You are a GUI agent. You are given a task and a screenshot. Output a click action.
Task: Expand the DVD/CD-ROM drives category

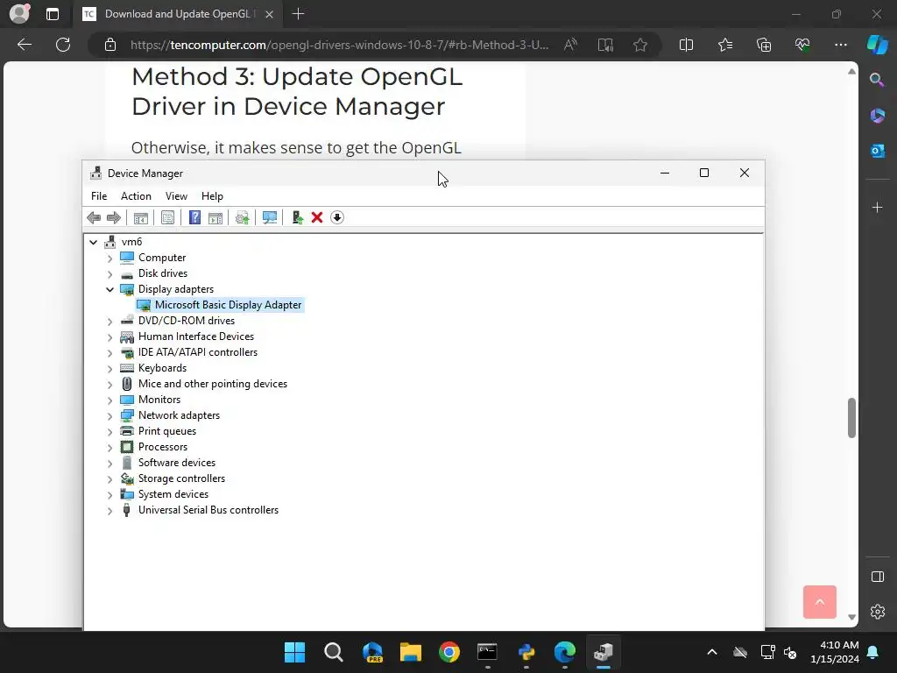coord(109,321)
